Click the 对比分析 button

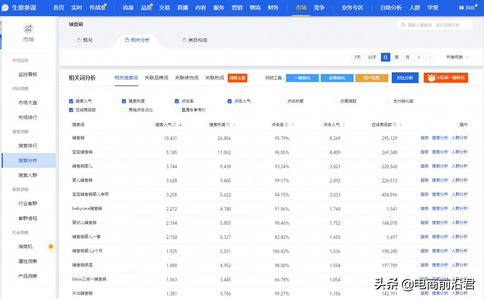405,77
